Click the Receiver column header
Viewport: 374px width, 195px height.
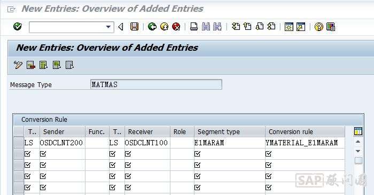click(x=147, y=131)
